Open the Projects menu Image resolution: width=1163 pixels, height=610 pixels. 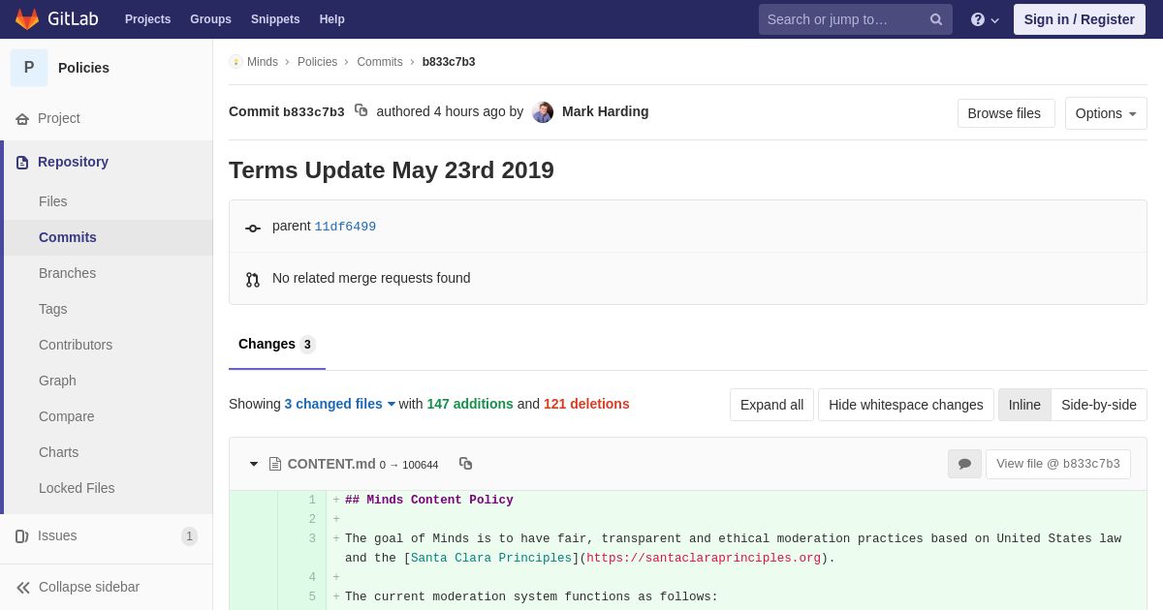[147, 19]
